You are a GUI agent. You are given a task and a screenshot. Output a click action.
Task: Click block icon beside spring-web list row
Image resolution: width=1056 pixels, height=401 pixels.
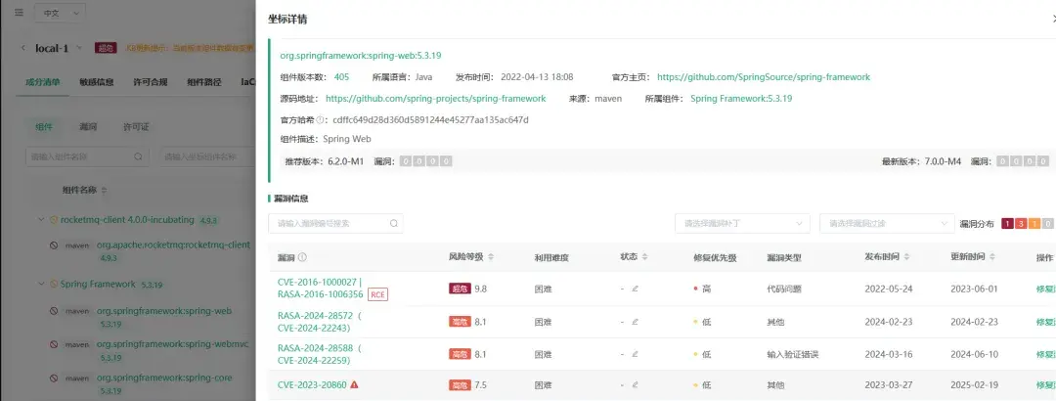[x=54, y=311]
